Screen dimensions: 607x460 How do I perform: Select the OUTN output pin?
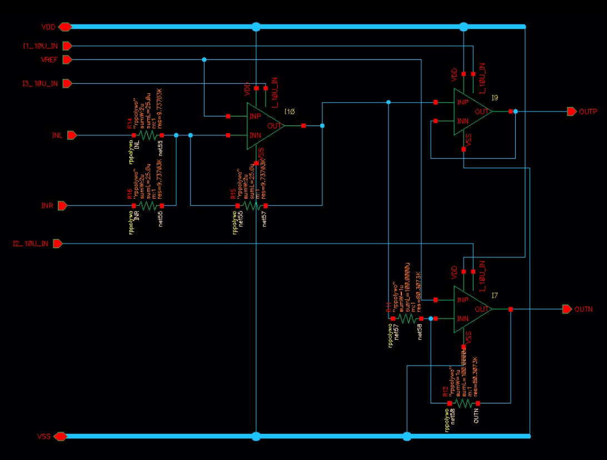(567, 309)
